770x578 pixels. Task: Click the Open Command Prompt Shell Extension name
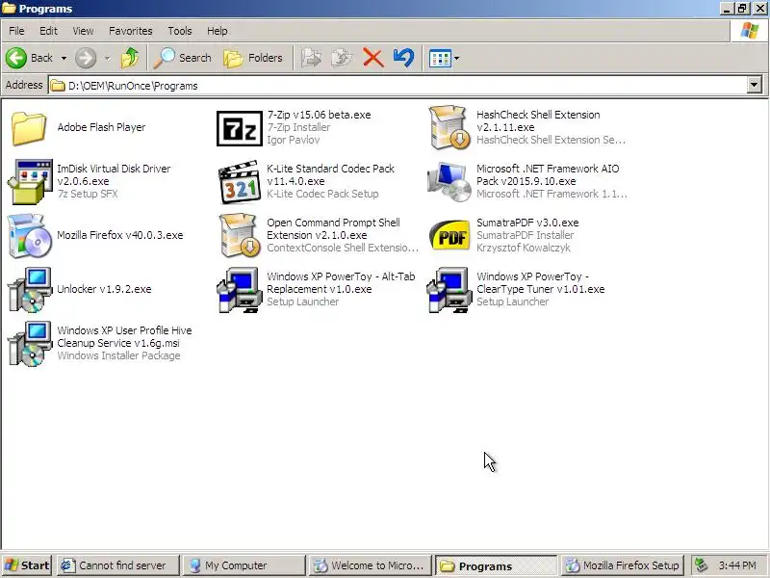click(x=333, y=228)
